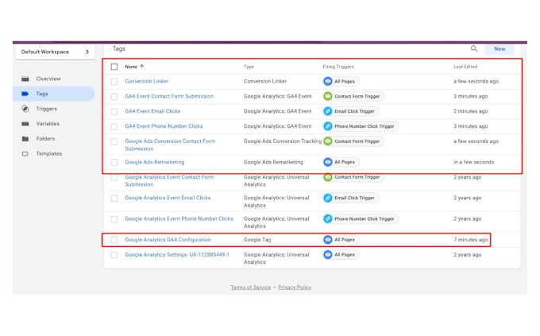
Task: Click the New tag button
Action: click(x=499, y=49)
